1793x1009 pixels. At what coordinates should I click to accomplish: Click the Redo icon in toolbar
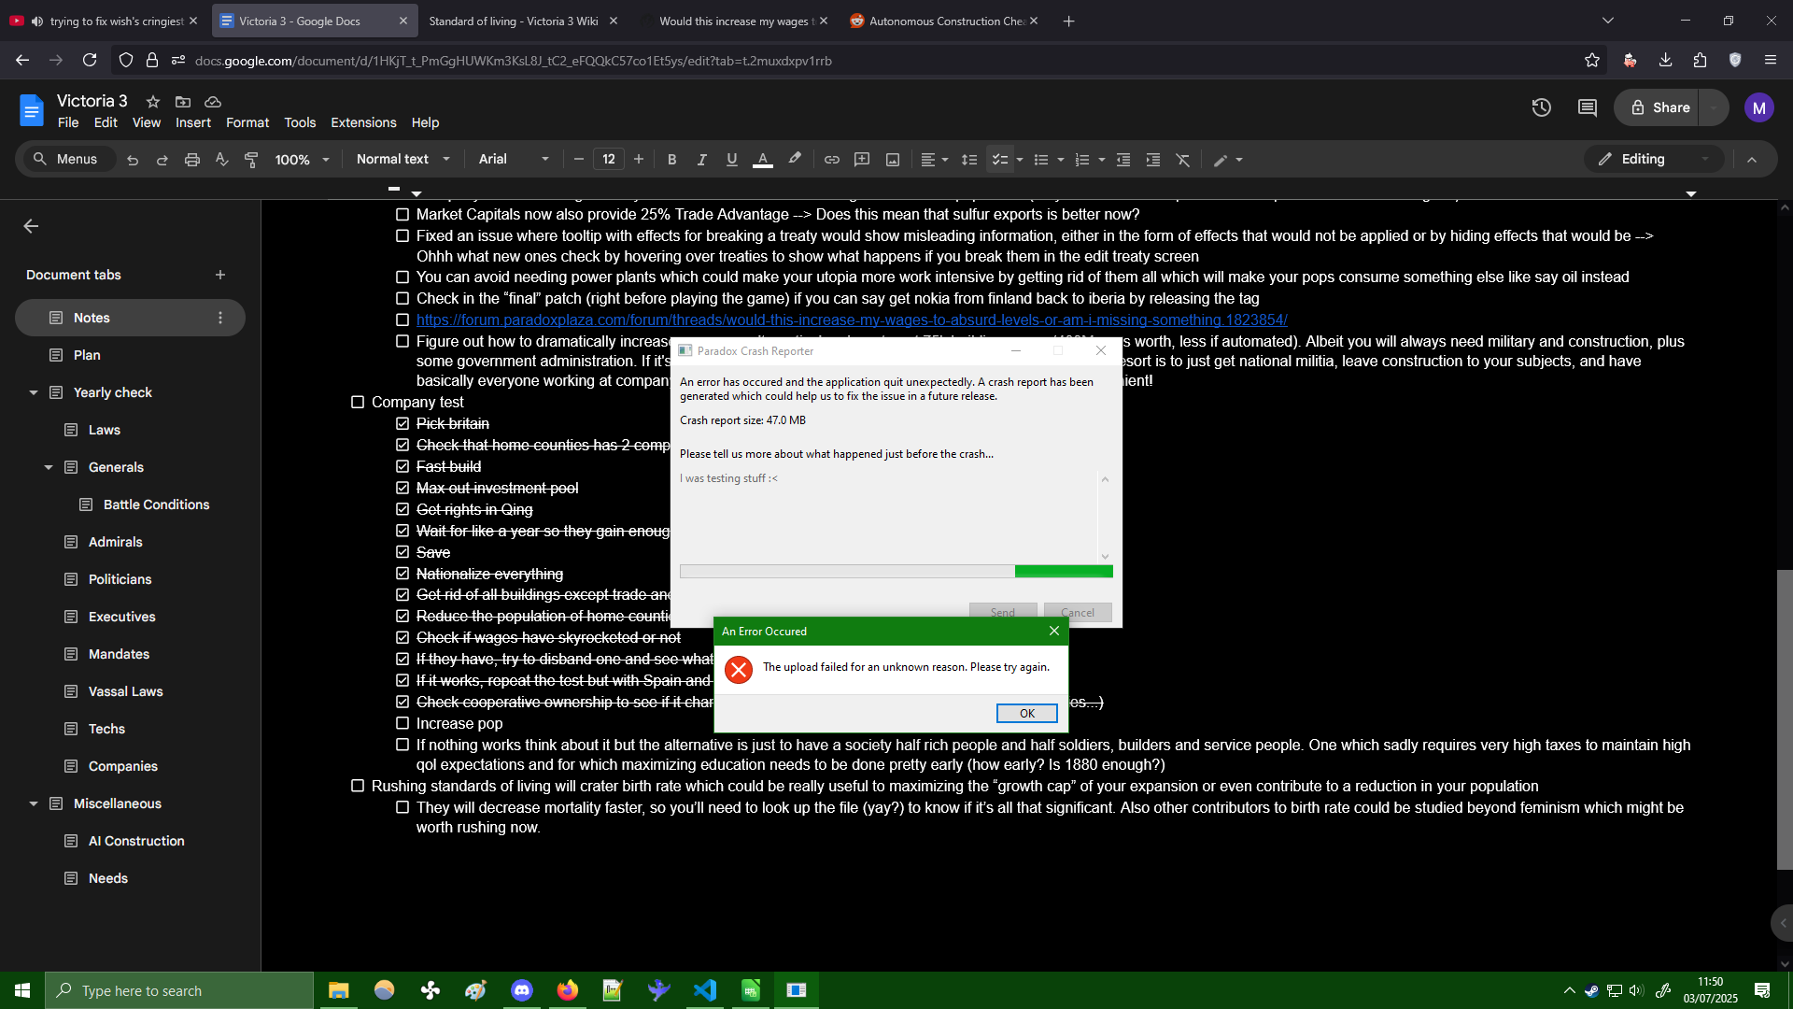pos(162,160)
